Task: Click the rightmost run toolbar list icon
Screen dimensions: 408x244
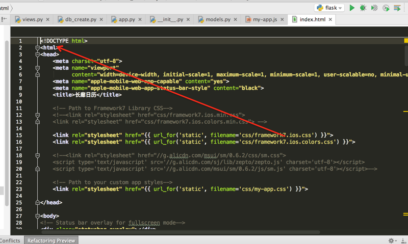Action: [x=397, y=8]
